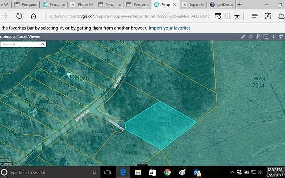
Task: Click parcel label 6608 on the map
Action: click(x=132, y=153)
